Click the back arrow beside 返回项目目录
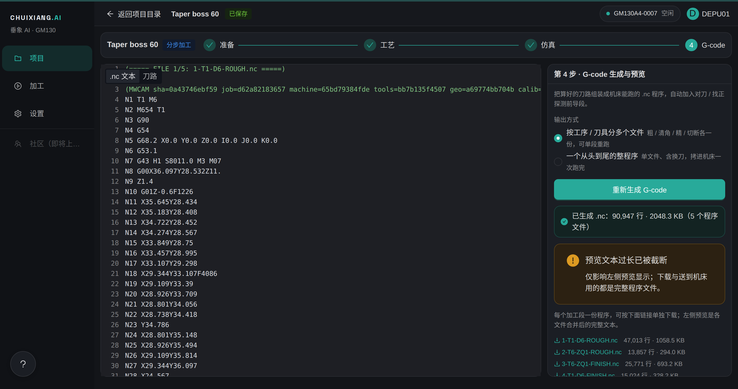This screenshot has height=389, width=738. pyautogui.click(x=110, y=14)
